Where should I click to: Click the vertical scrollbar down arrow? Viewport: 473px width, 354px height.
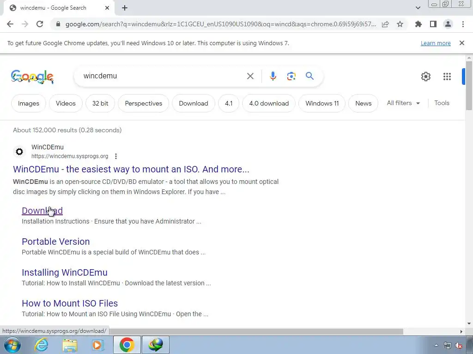tap(469, 324)
